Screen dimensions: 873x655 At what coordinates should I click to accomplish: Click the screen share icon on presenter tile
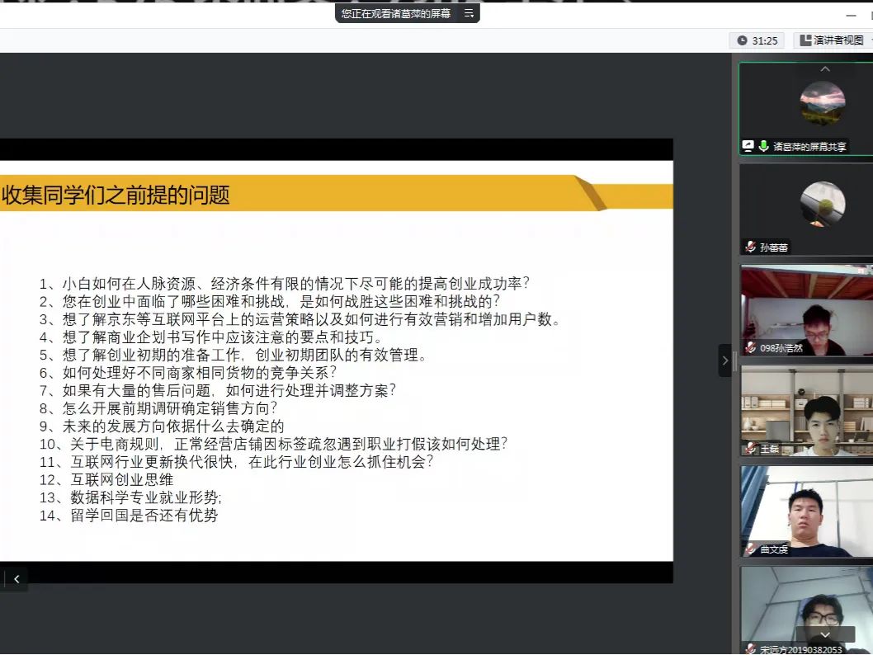[x=748, y=146]
